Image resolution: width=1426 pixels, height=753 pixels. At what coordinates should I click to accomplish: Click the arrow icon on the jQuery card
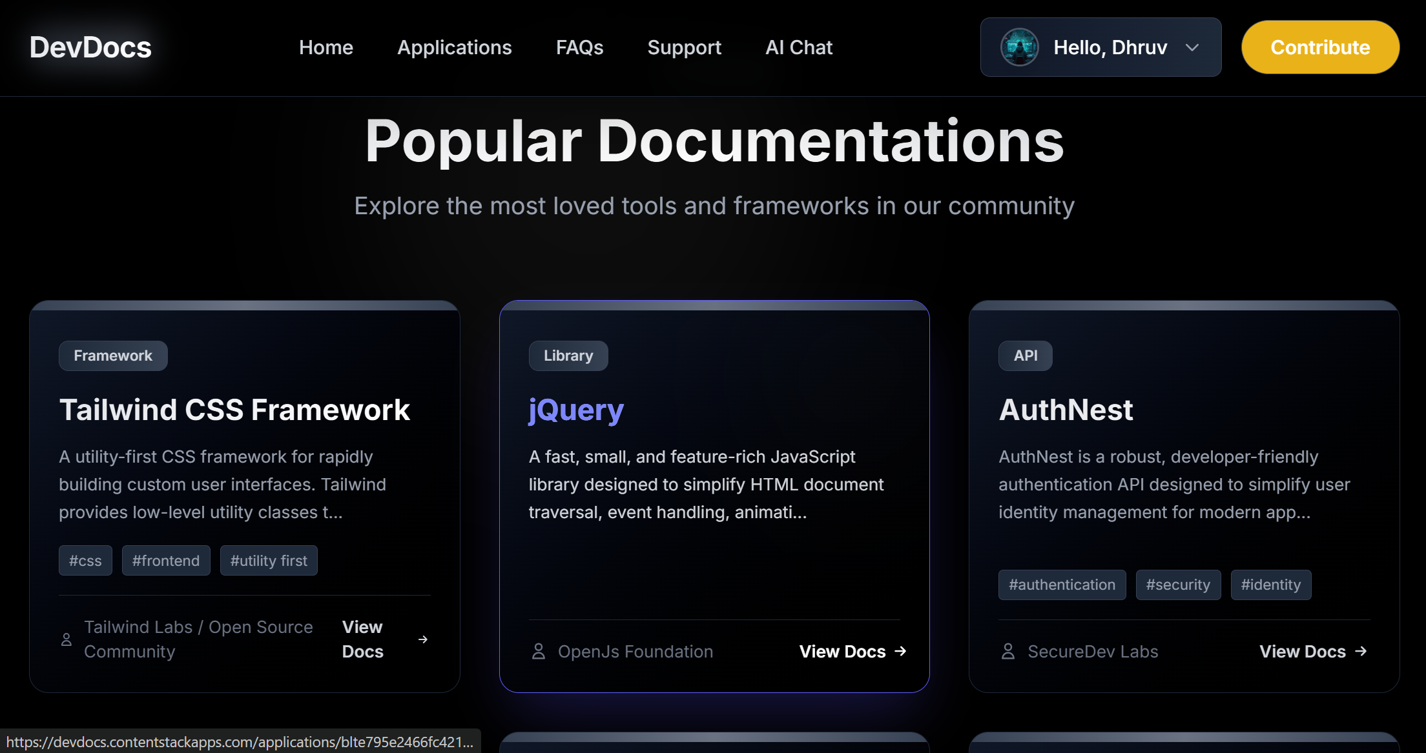pos(900,652)
